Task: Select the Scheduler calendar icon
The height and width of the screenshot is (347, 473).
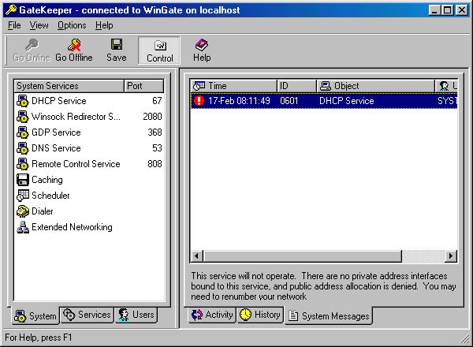Action: (x=23, y=196)
